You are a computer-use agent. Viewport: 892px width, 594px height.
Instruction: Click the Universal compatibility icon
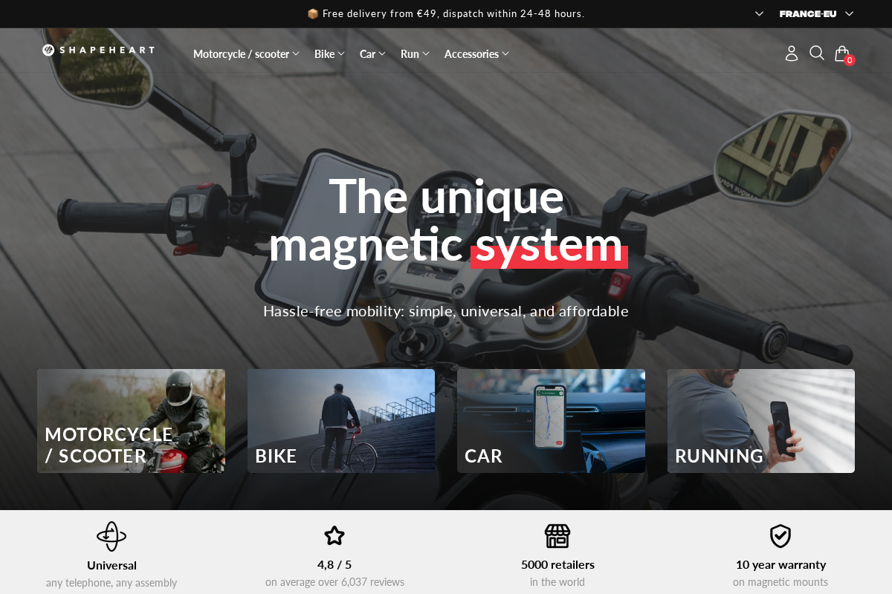(111, 535)
